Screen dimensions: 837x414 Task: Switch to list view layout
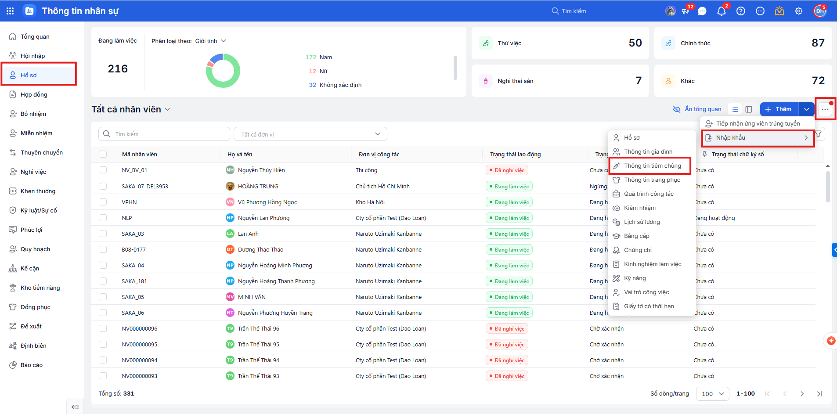point(735,109)
